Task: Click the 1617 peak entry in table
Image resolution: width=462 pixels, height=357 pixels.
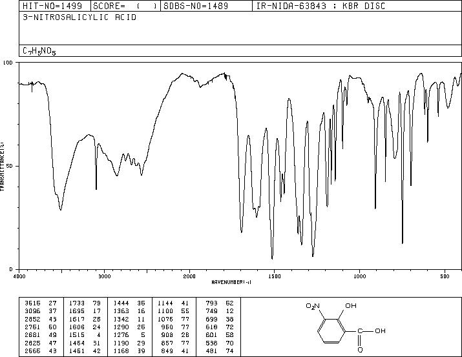Action: (85, 319)
